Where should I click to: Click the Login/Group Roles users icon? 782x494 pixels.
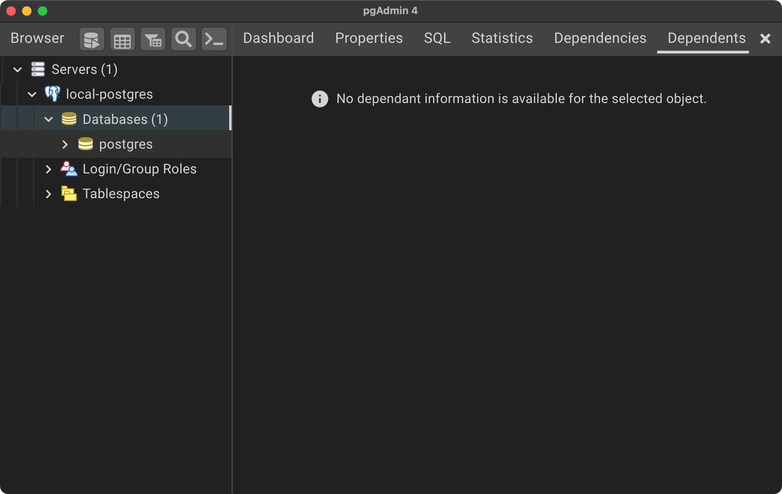coord(69,169)
